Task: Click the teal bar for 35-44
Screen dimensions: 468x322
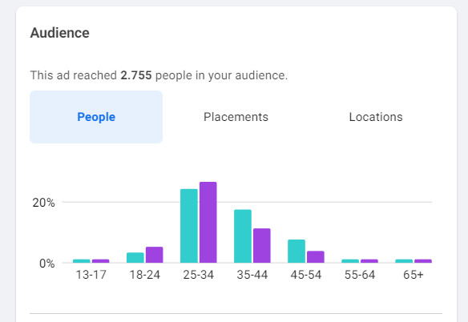Action: click(243, 236)
